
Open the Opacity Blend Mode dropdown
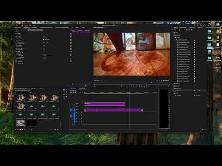pos(48,56)
